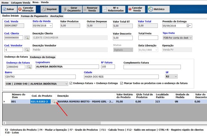Open the Formas de Pagamento tab
Viewport: 207px width, 136px height.
pos(35,16)
